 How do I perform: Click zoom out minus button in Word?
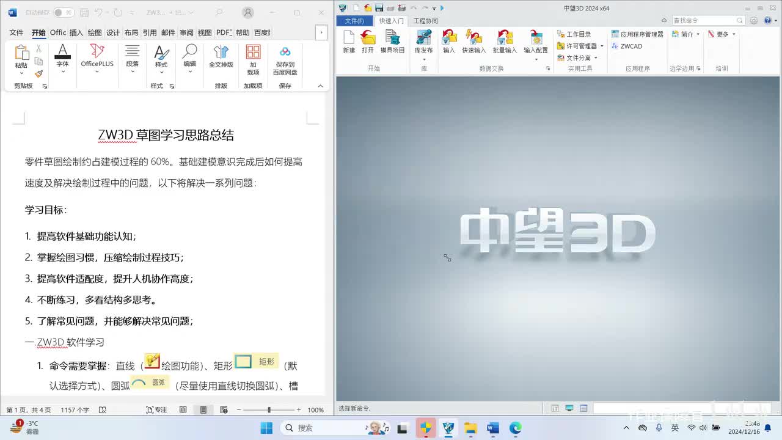point(239,409)
